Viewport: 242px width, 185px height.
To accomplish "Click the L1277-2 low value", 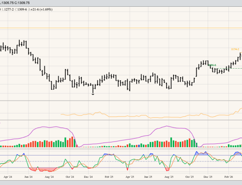I will coord(8,10).
